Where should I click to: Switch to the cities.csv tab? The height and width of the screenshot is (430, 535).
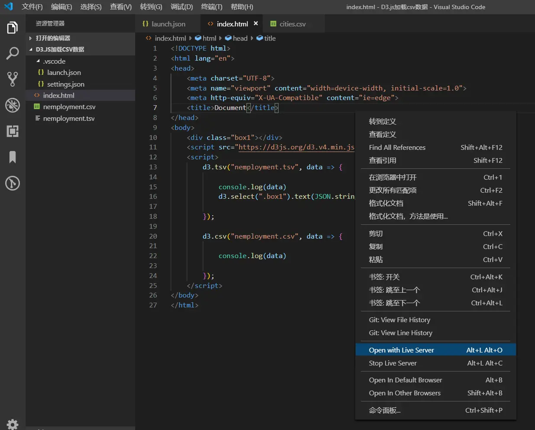pos(292,24)
